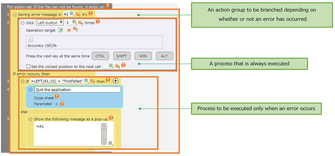The height and width of the screenshot is (156, 335).
Task: Toggle the SHIFT modifier key
Action: tap(122, 56)
